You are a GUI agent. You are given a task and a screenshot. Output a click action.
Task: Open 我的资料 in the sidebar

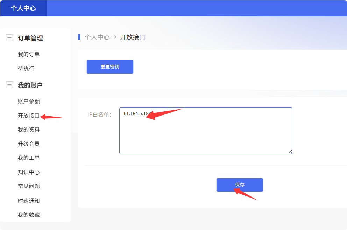tap(29, 129)
